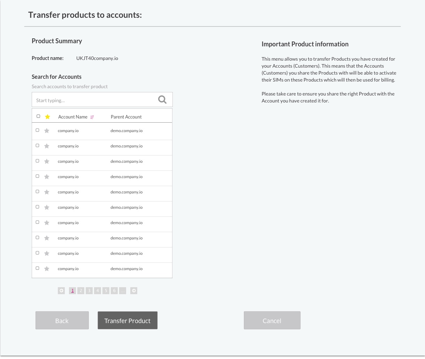Click the Account Name sort icon
Image resolution: width=425 pixels, height=359 pixels.
pyautogui.click(x=92, y=117)
